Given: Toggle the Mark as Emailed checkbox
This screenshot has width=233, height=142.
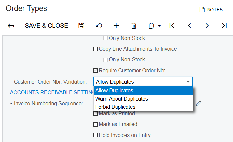Looking at the screenshot, I should (96, 124).
